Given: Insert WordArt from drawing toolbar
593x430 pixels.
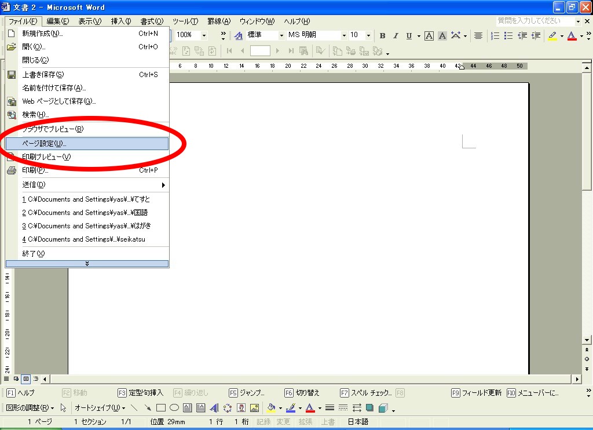Looking at the screenshot, I should pyautogui.click(x=214, y=408).
